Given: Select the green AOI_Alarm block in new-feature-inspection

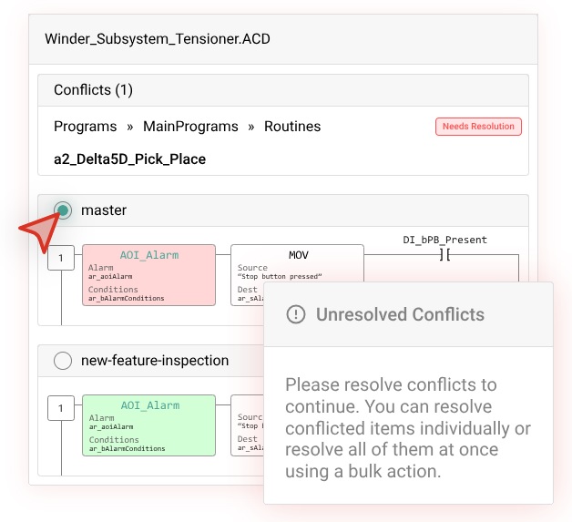Looking at the screenshot, I should [148, 425].
